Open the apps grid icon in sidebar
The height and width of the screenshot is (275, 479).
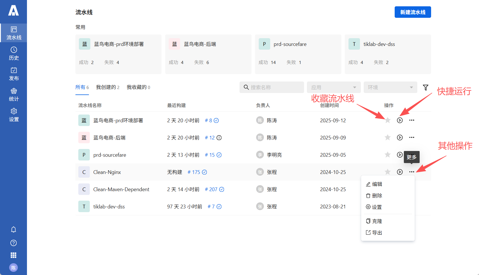(x=13, y=255)
